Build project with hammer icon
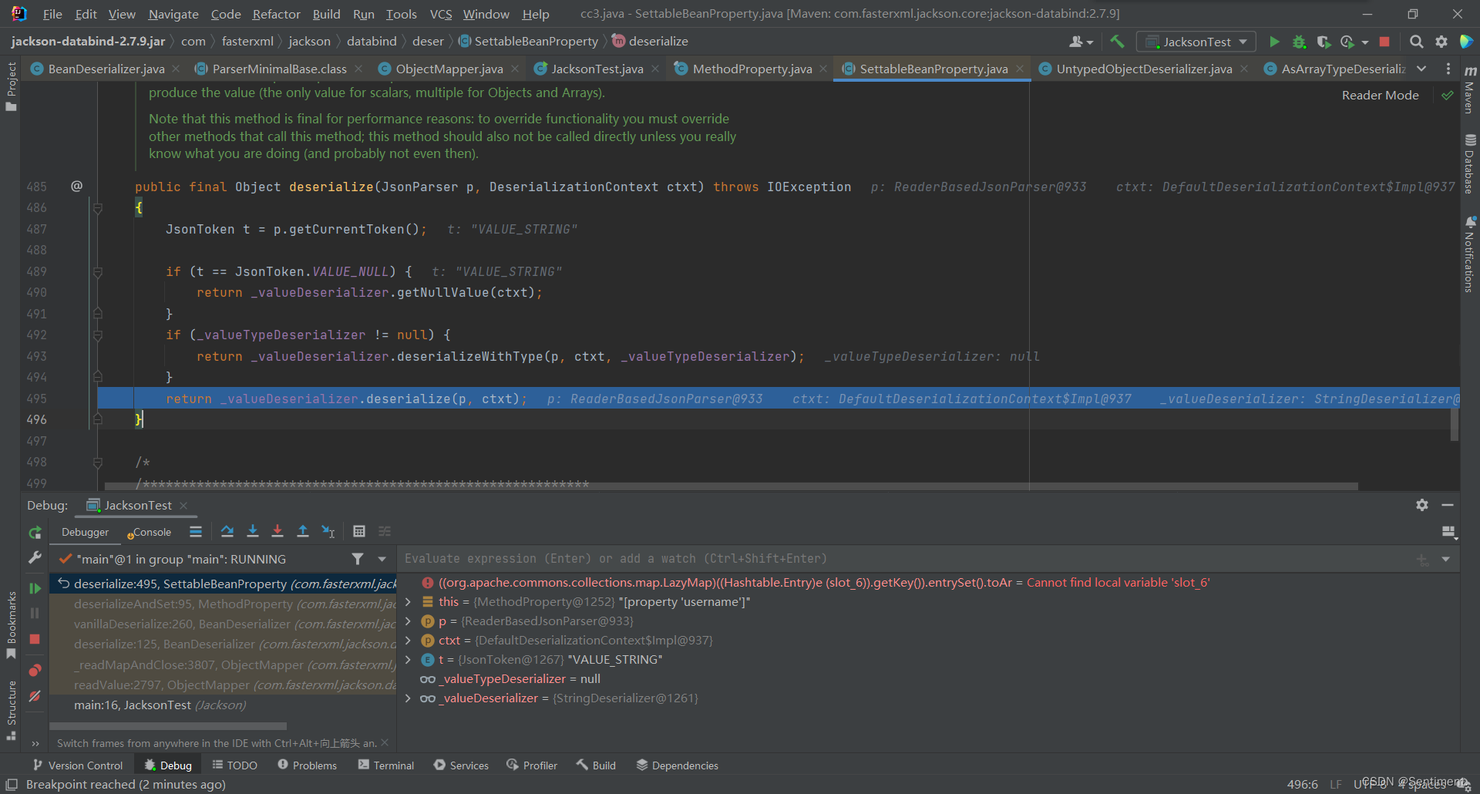The image size is (1480, 794). pos(1117,42)
